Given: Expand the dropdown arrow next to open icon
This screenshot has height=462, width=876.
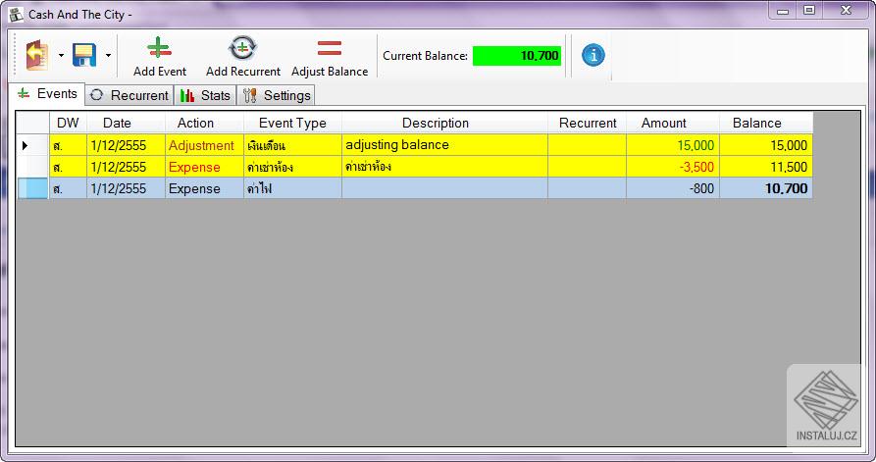Looking at the screenshot, I should [62, 55].
